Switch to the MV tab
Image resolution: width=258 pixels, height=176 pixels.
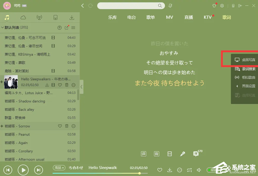coord(169,17)
